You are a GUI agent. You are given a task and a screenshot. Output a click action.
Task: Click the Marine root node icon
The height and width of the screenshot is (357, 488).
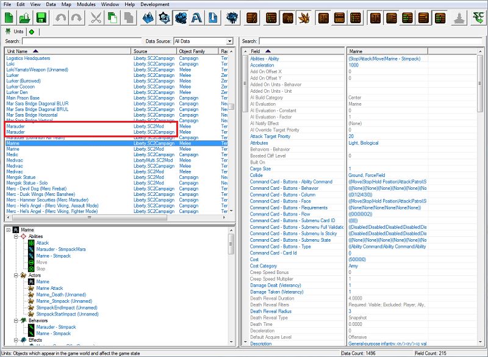click(x=16, y=230)
